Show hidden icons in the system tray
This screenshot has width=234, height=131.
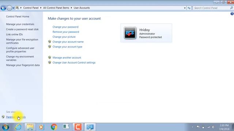tap(193, 127)
